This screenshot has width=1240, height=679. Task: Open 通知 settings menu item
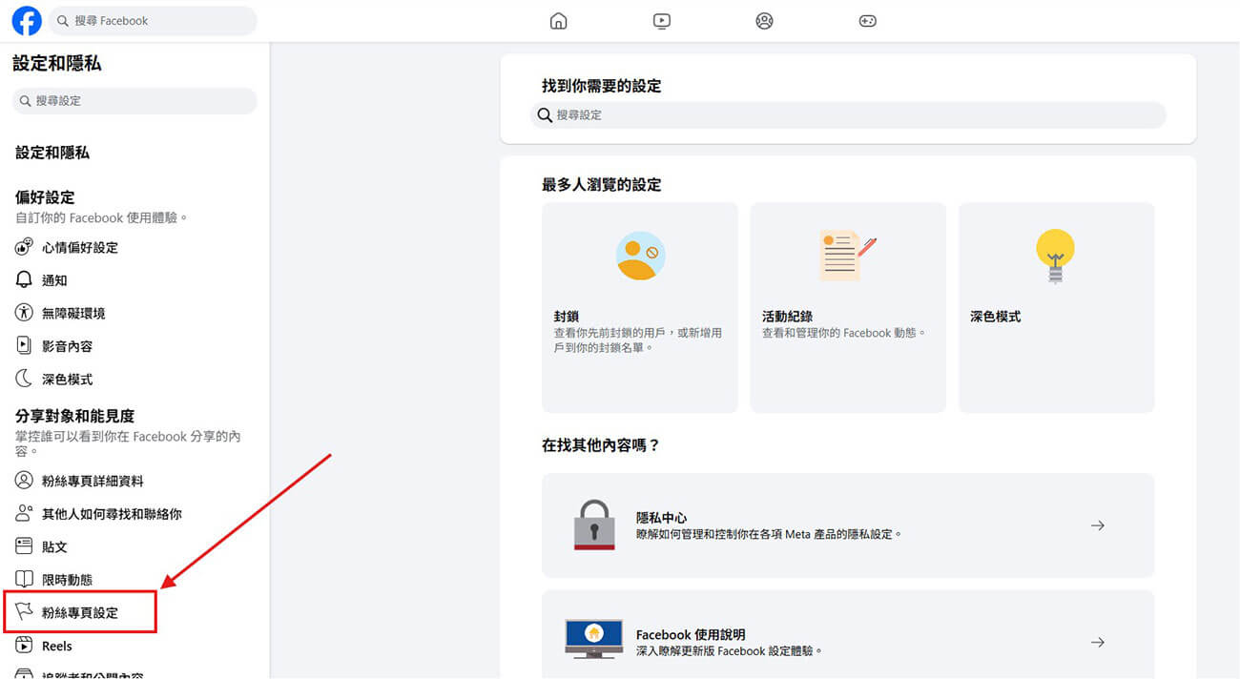[54, 280]
